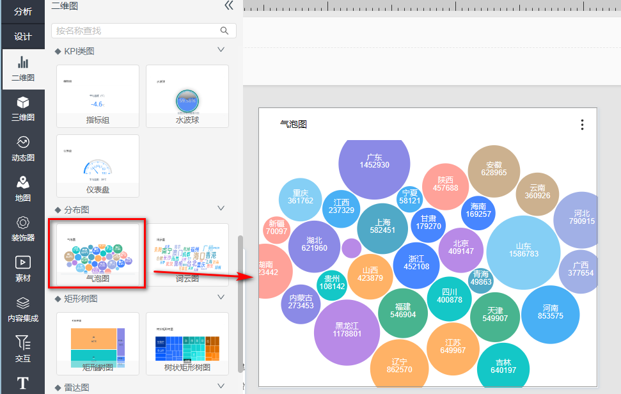The width and height of the screenshot is (621, 394).
Task: Collapse the chart panel with double-chevron
Action: [x=229, y=6]
